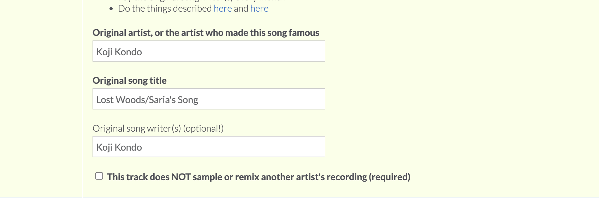Click the word 'Song' in the title field

click(188, 100)
